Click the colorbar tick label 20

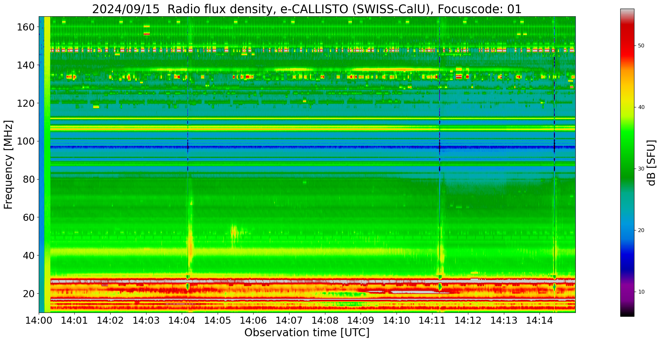[x=641, y=230]
